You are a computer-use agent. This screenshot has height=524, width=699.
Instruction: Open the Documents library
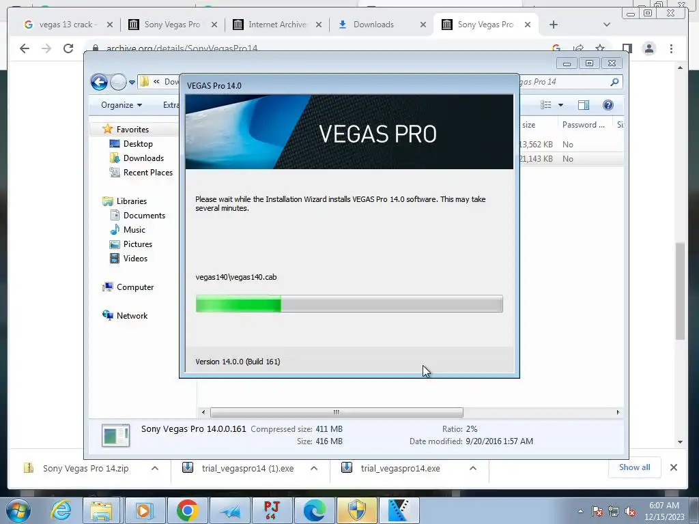[x=144, y=215]
